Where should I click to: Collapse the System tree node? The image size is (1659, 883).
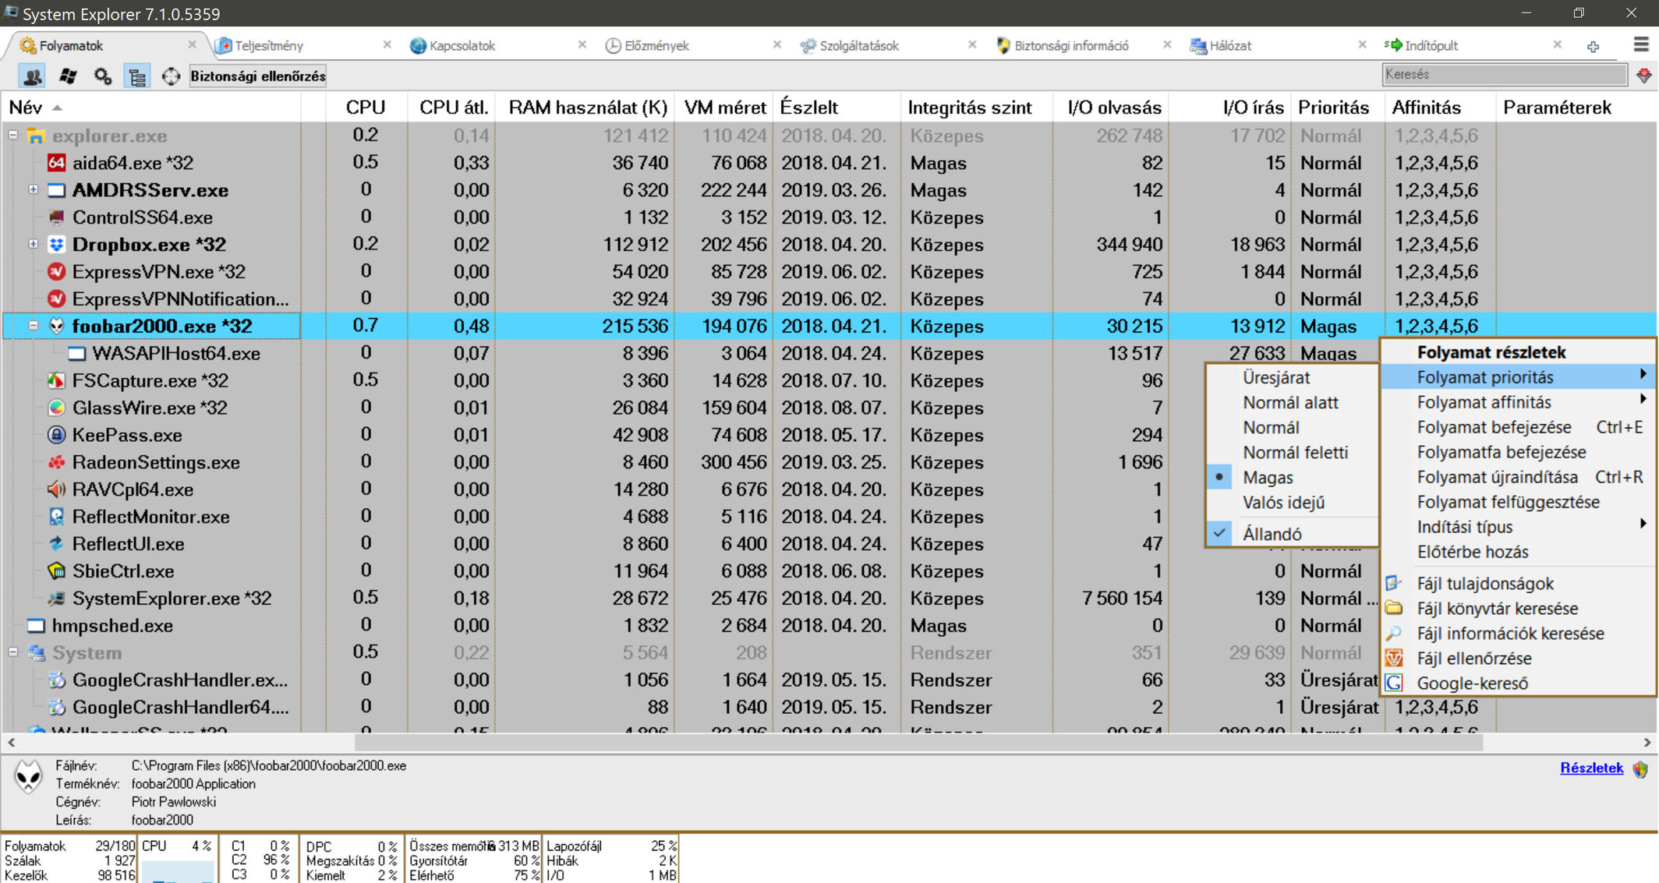(x=13, y=652)
